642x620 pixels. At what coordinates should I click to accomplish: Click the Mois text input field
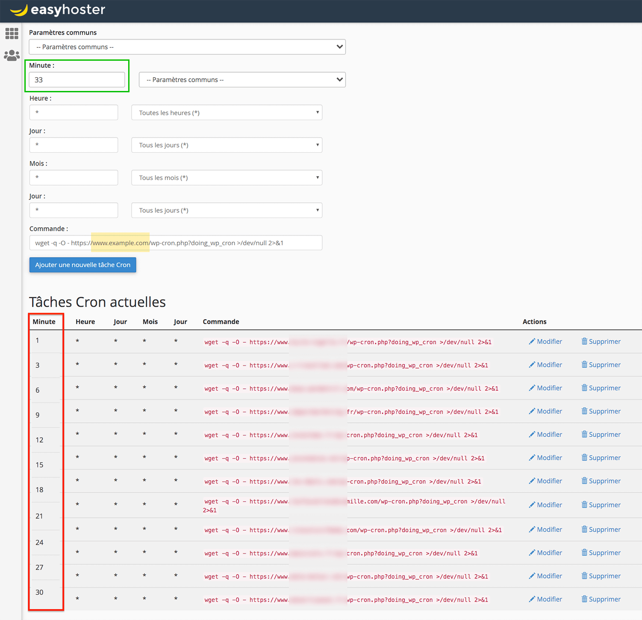74,178
